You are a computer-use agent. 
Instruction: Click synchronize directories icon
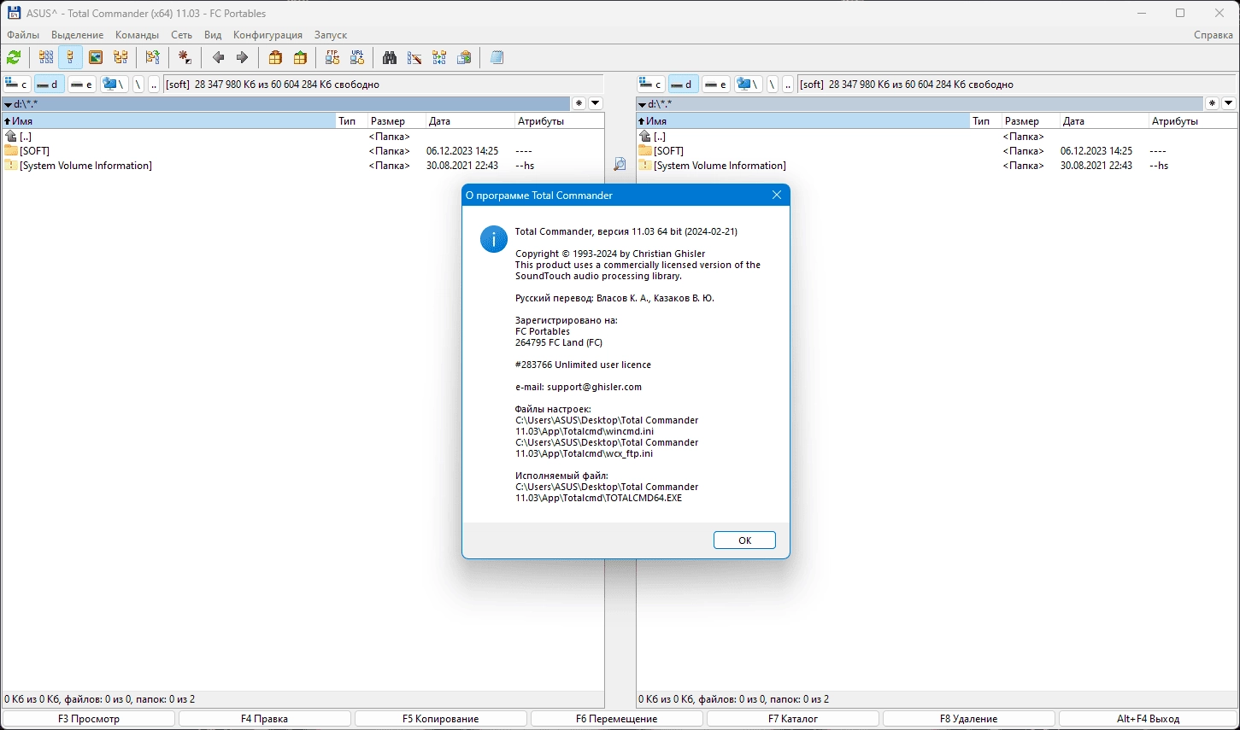pos(439,57)
